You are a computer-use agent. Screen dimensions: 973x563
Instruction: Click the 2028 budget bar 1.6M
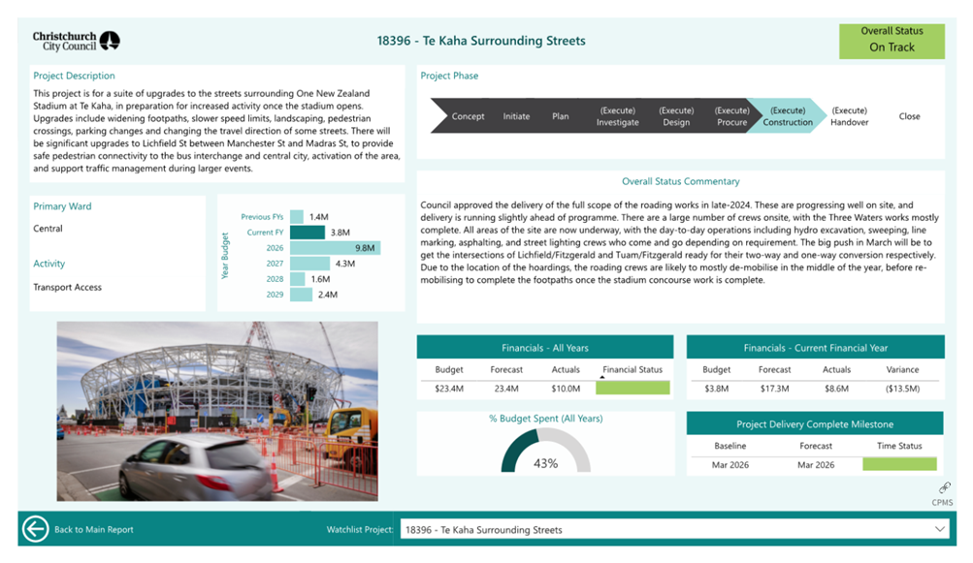click(298, 279)
